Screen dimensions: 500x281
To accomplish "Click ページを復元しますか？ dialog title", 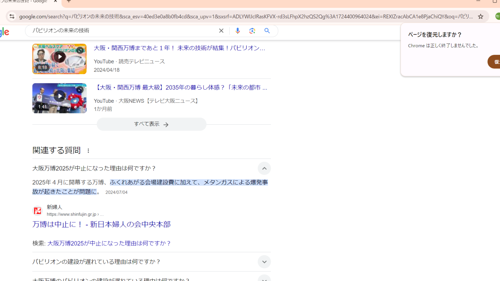I will pyautogui.click(x=435, y=35).
